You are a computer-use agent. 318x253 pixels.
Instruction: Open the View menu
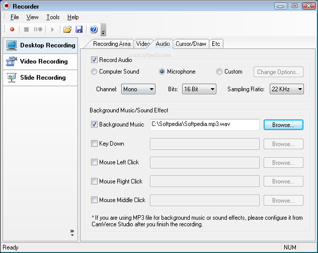tap(32, 17)
